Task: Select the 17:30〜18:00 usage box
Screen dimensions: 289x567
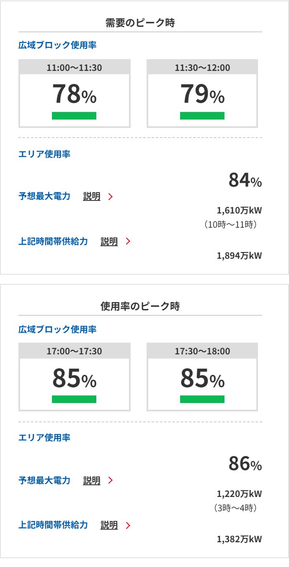Action: coord(202,377)
